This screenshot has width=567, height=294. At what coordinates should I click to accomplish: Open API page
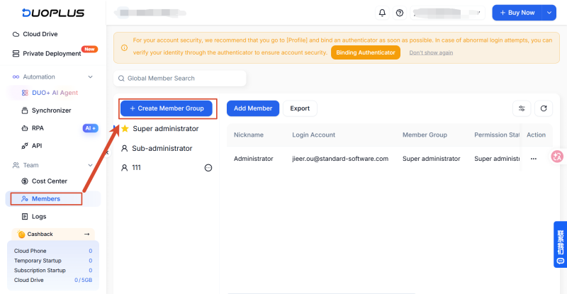pyautogui.click(x=31, y=146)
